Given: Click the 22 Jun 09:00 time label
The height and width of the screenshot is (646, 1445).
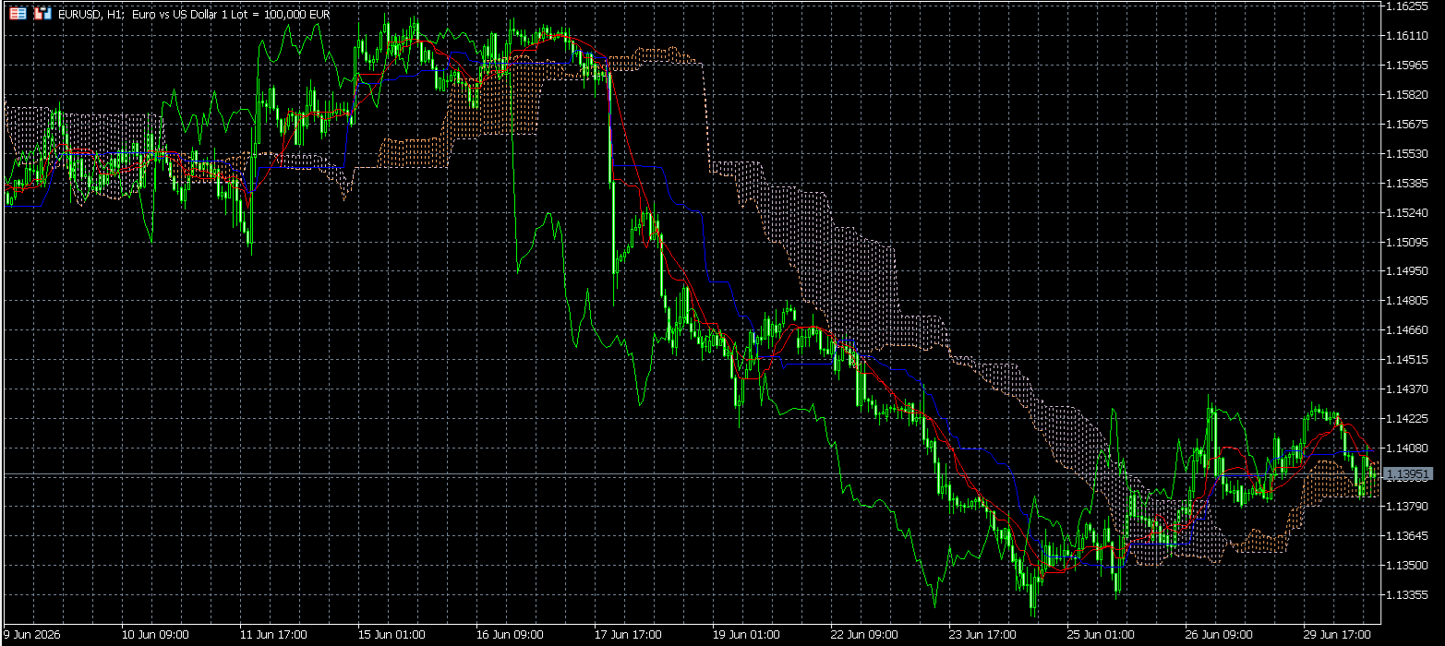Looking at the screenshot, I should 865,635.
